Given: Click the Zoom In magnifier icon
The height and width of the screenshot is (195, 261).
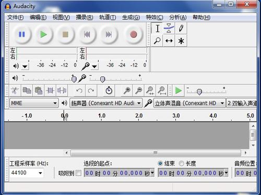Looking at the screenshot, I should click(x=127, y=90).
